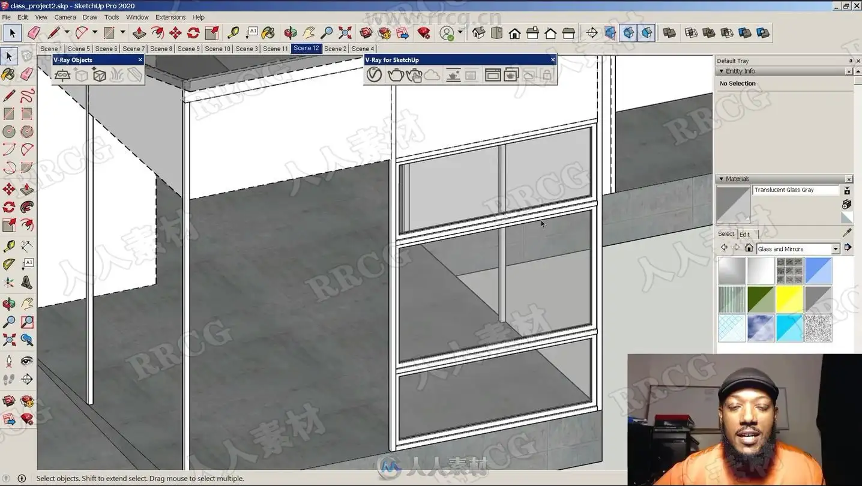The width and height of the screenshot is (862, 486).
Task: Open Extension Warehouse ruby icon in top toolbar
Action: (x=424, y=32)
